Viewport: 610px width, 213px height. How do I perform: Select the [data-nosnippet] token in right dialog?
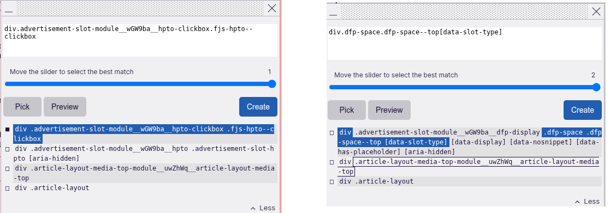(x=540, y=142)
